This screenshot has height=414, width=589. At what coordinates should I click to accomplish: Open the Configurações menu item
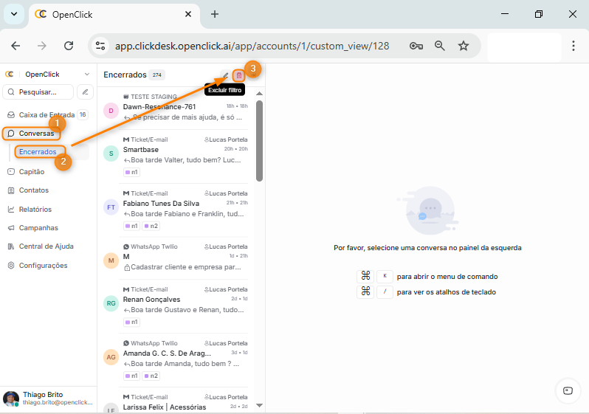43,266
